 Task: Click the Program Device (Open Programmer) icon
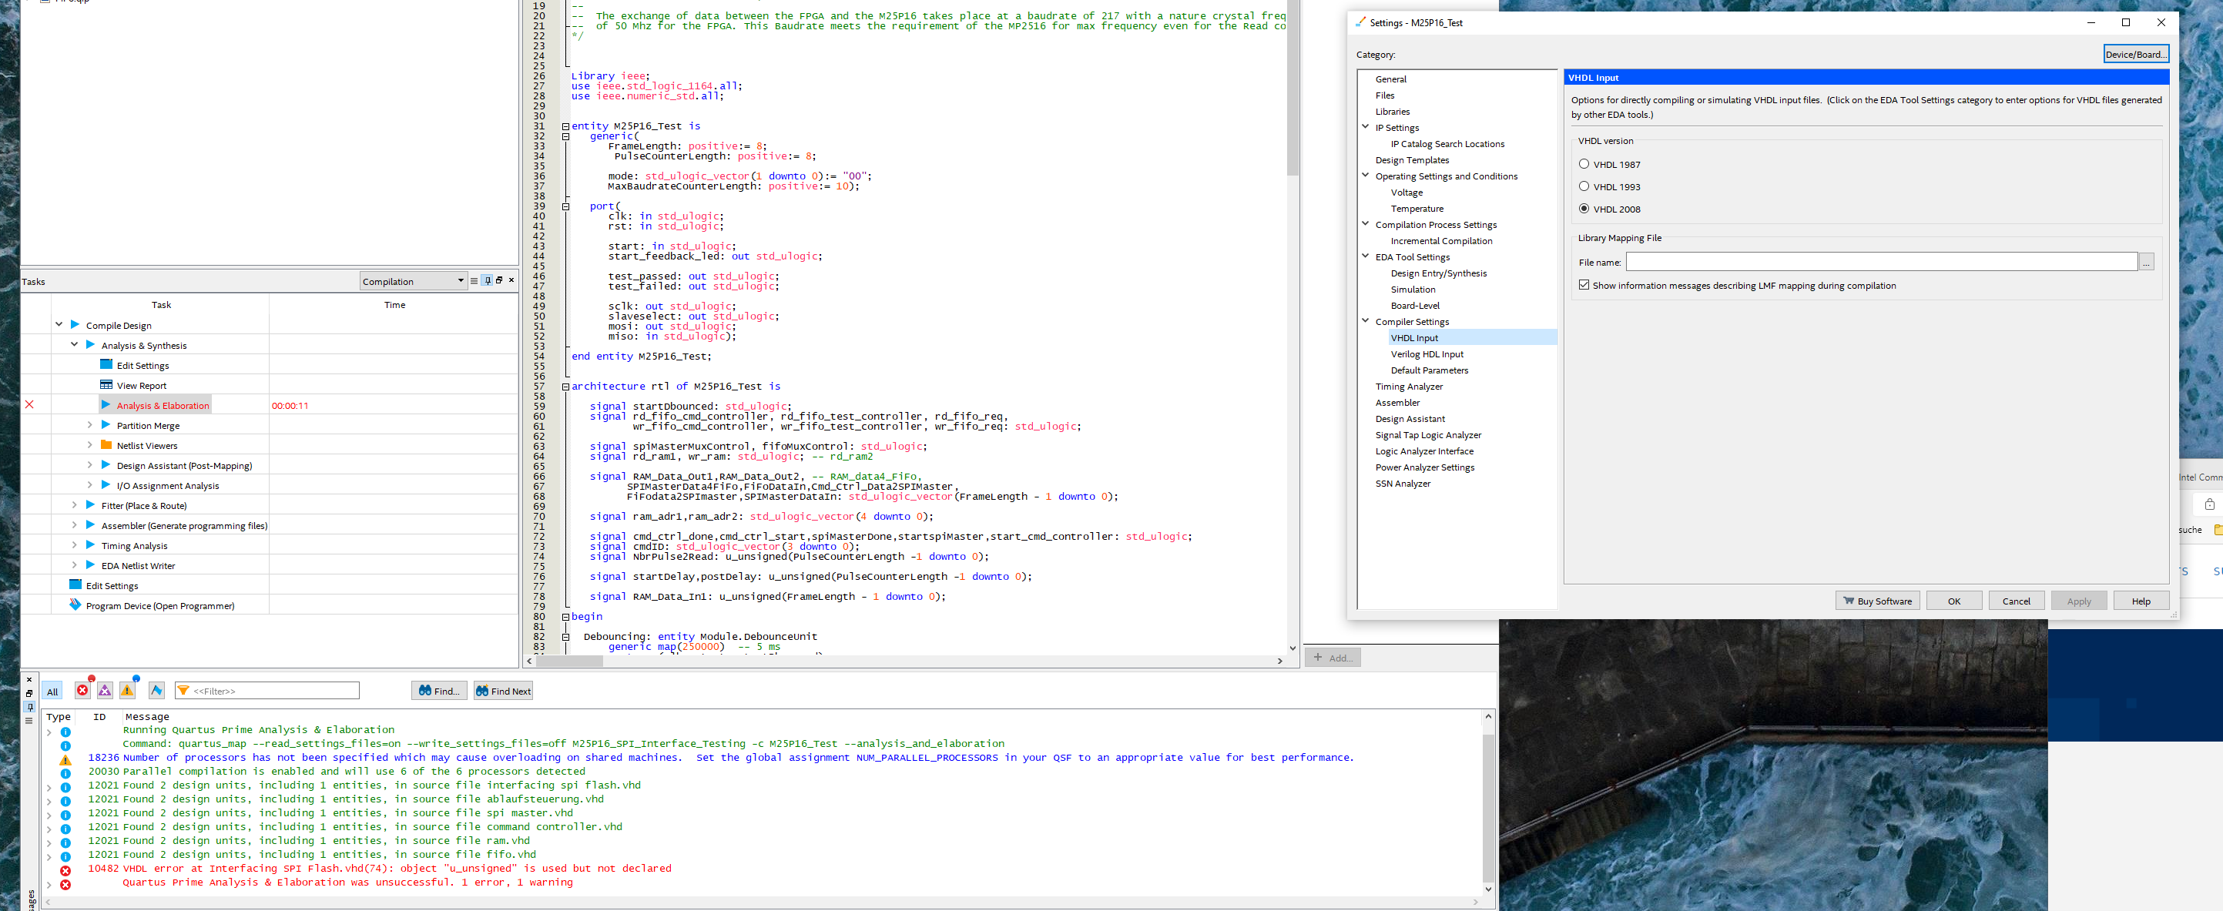point(76,605)
